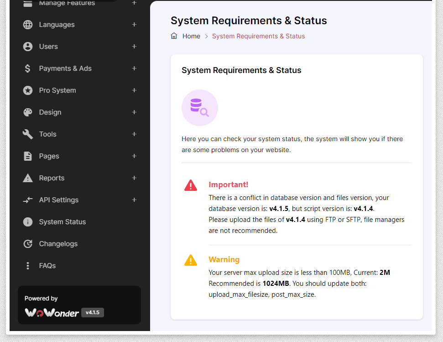This screenshot has width=443, height=342.
Task: Expand Pages submenu plus sign
Action: coord(134,156)
